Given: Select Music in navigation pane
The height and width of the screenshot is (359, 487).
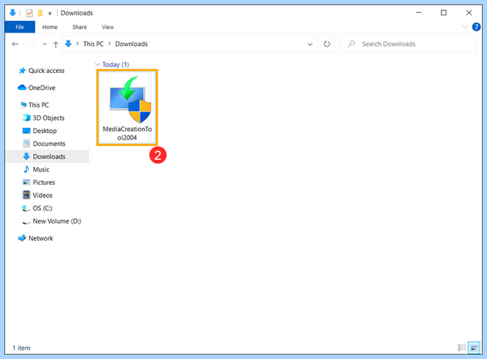Looking at the screenshot, I should pyautogui.click(x=41, y=169).
